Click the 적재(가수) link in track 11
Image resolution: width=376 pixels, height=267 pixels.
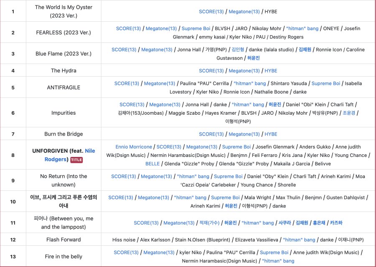tap(209, 223)
